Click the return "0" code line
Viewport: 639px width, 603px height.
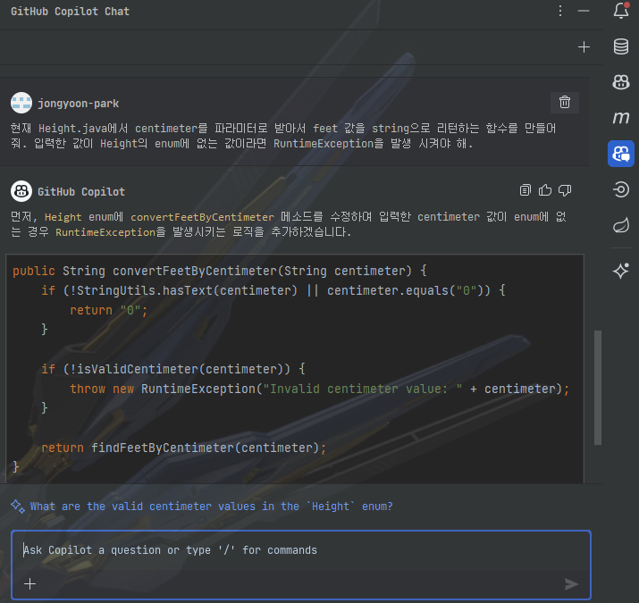[109, 311]
